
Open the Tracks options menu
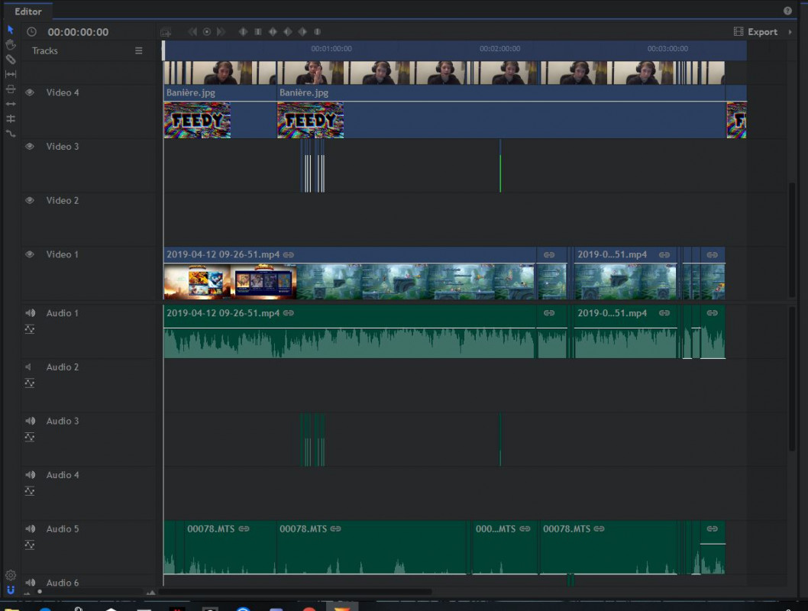click(139, 50)
